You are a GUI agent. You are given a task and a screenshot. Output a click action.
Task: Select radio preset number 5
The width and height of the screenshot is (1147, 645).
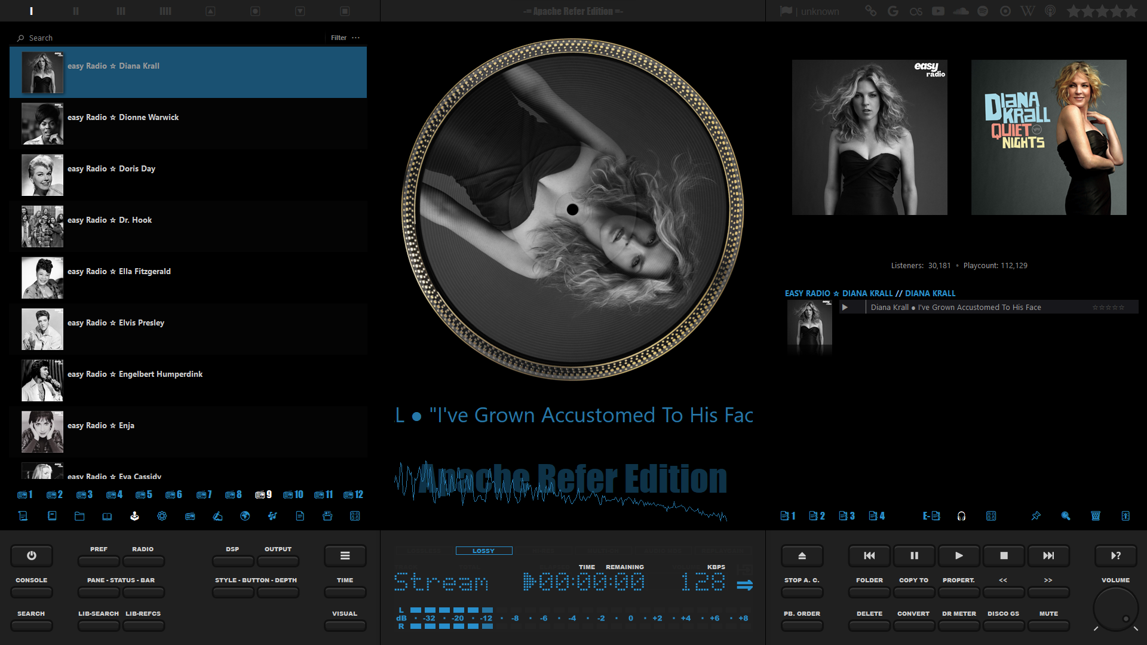pos(144,494)
